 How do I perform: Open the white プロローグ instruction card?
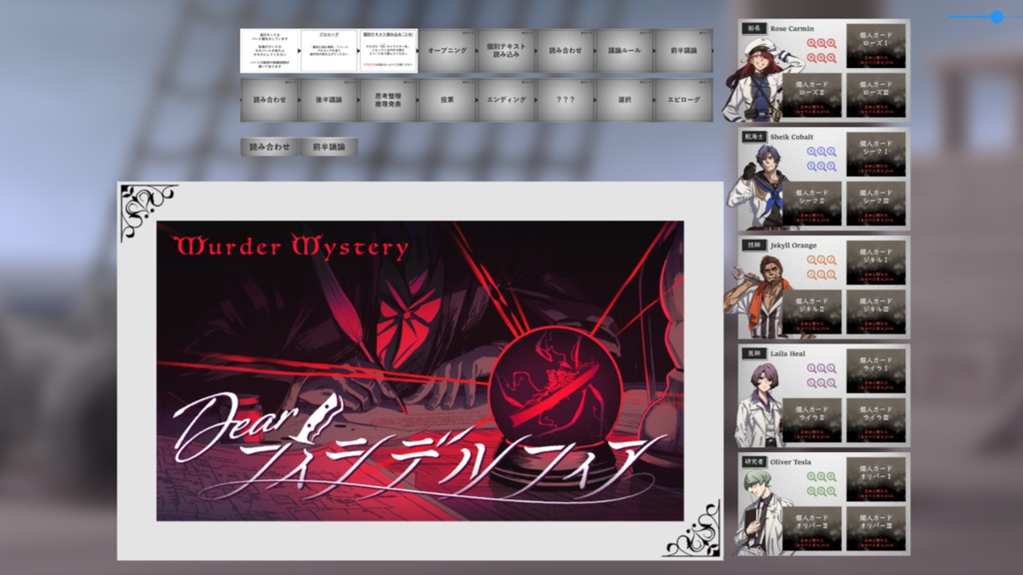point(329,50)
